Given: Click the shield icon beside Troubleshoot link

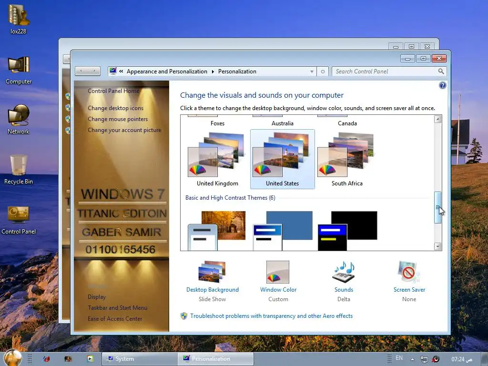Looking at the screenshot, I should [x=184, y=316].
